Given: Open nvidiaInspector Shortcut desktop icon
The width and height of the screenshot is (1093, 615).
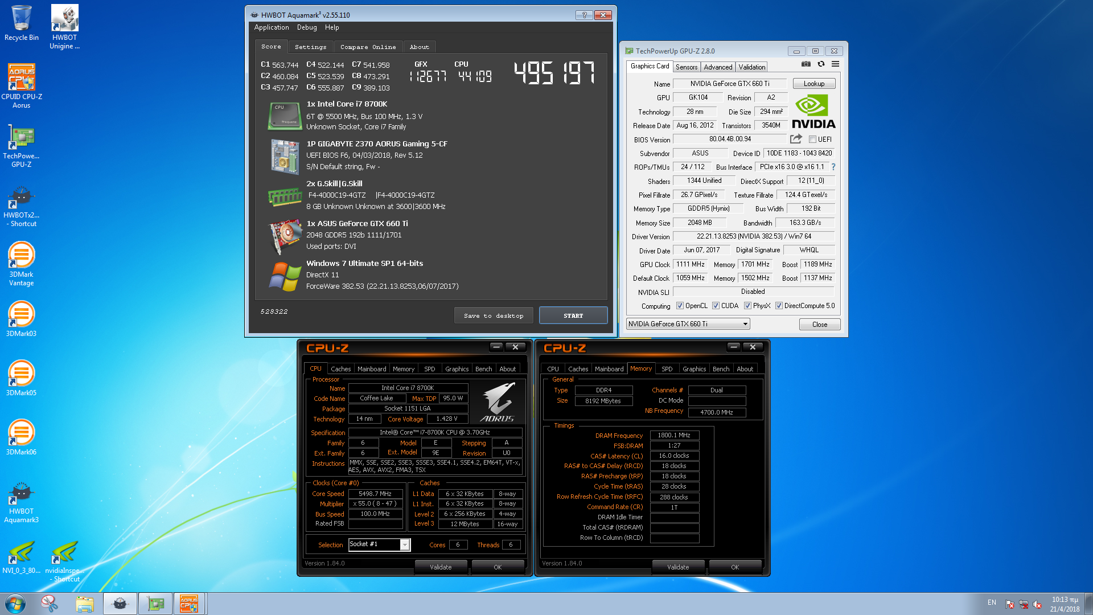Looking at the screenshot, I should click(x=64, y=561).
